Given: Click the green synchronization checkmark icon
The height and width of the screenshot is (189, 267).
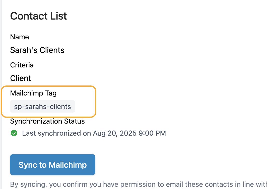Looking at the screenshot, I should pos(14,133).
